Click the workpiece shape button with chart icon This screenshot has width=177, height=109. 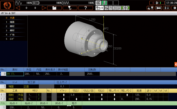coord(54,8)
